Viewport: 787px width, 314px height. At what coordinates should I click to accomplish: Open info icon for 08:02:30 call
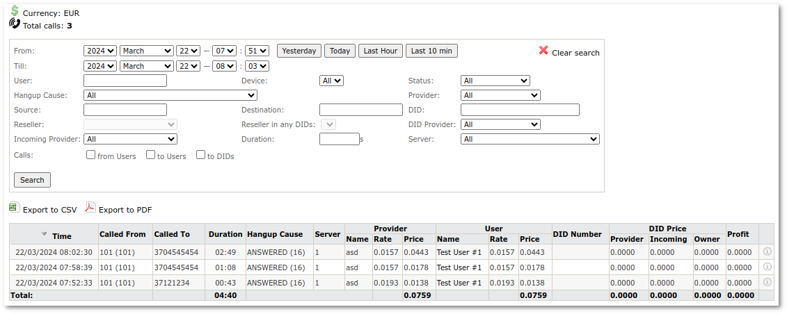pos(767,251)
